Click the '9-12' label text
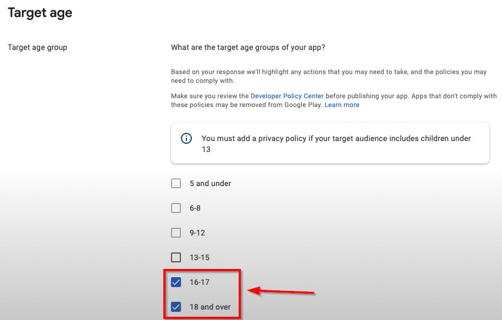 pyautogui.click(x=197, y=233)
